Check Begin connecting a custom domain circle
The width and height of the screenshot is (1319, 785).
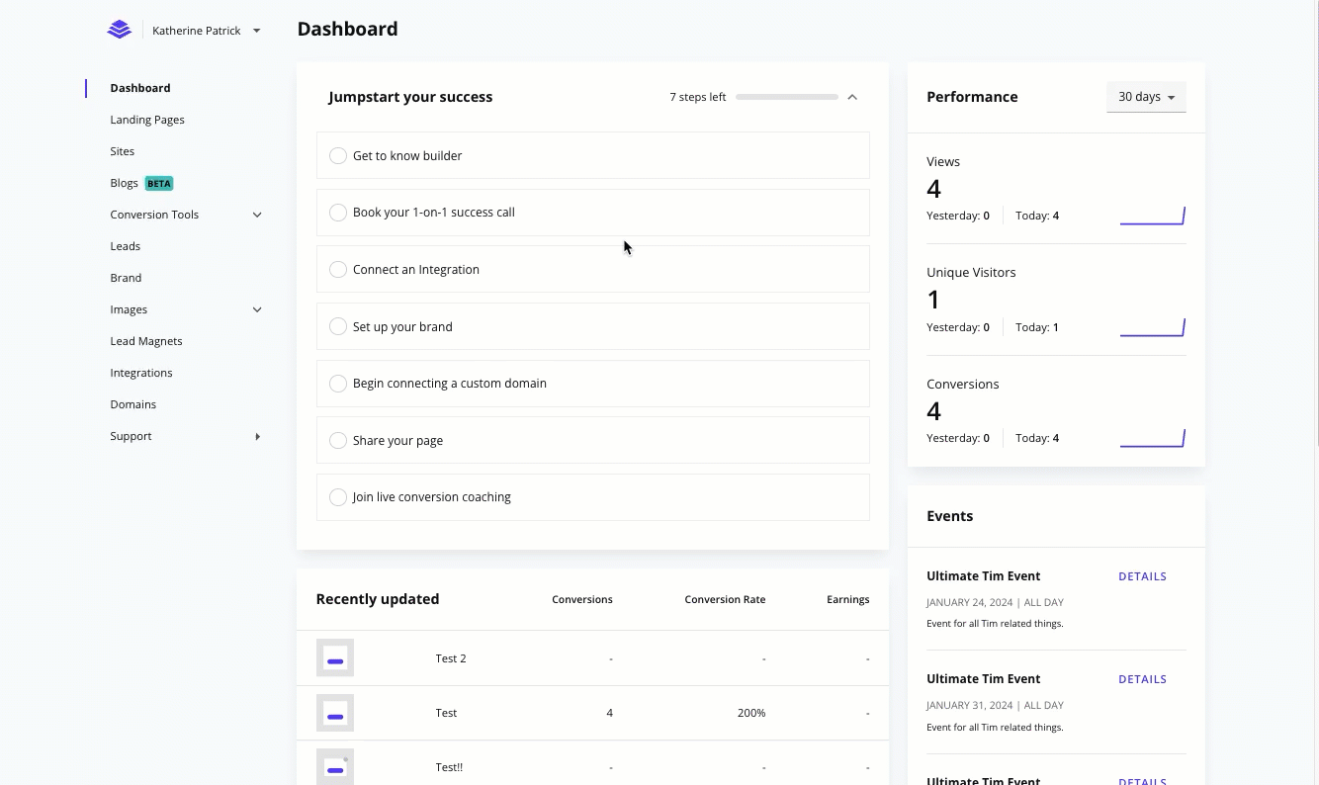tap(338, 384)
